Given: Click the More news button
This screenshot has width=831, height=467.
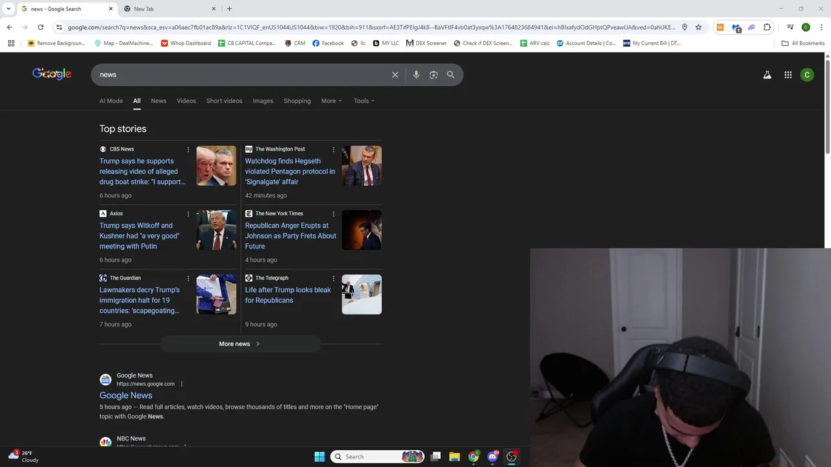Looking at the screenshot, I should (240, 344).
